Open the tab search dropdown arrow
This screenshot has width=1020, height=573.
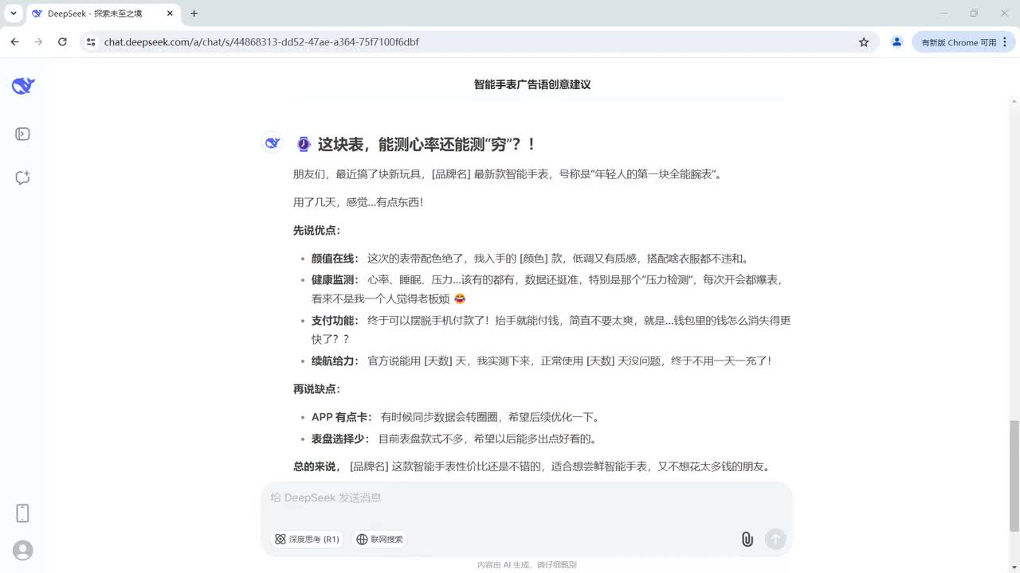click(x=14, y=14)
